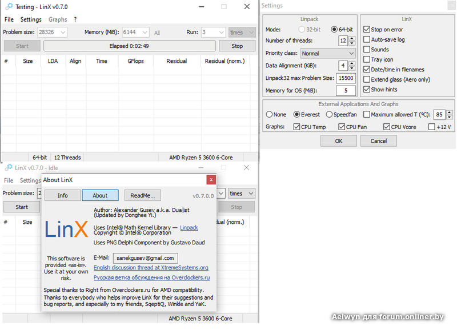Image resolution: width=457 pixels, height=330 pixels.
Task: Click Memory for OS (MiB) field
Action: coord(346,91)
